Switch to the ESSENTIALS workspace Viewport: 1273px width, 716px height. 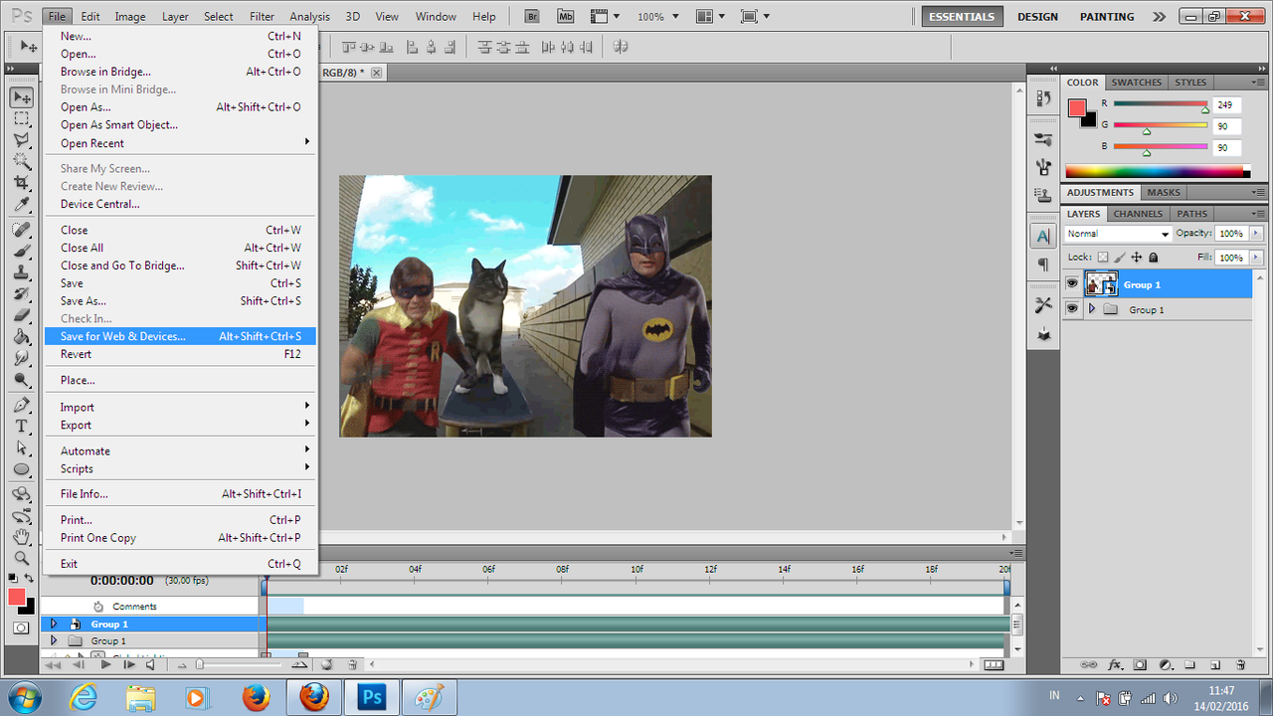pos(962,17)
